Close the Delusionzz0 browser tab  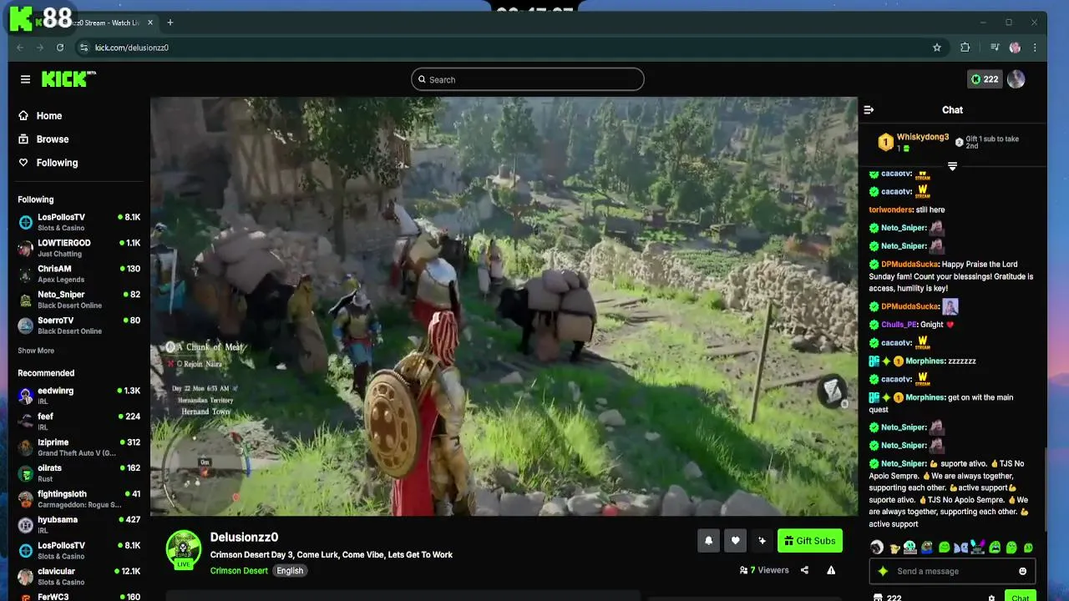coord(150,23)
